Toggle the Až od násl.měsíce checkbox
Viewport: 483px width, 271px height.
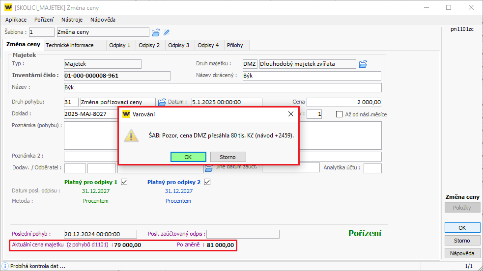339,114
